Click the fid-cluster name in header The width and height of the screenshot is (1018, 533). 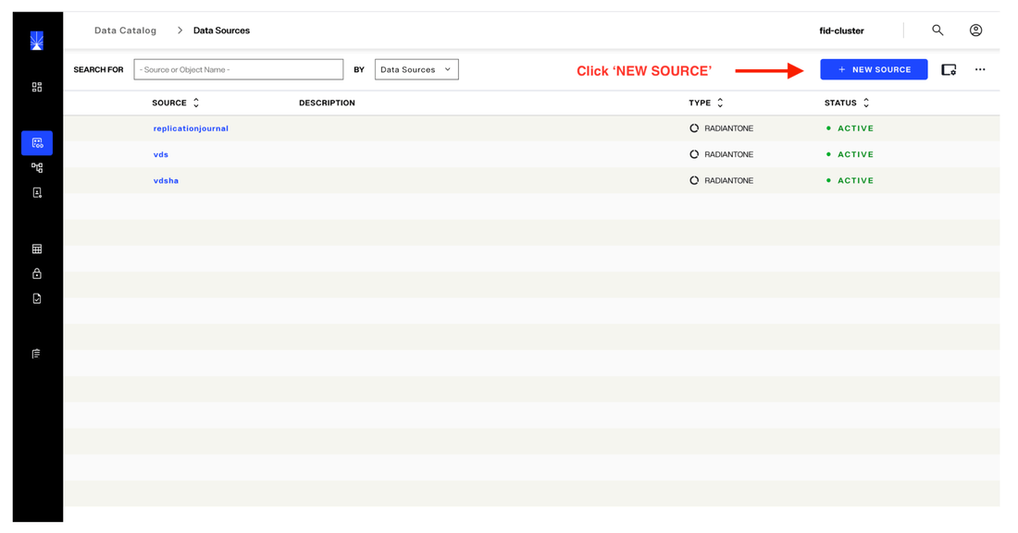point(841,30)
